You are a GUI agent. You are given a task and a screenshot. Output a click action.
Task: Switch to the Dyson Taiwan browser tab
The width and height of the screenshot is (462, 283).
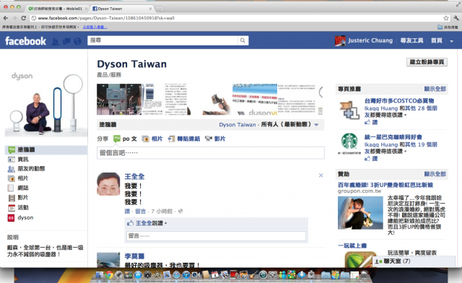point(121,9)
